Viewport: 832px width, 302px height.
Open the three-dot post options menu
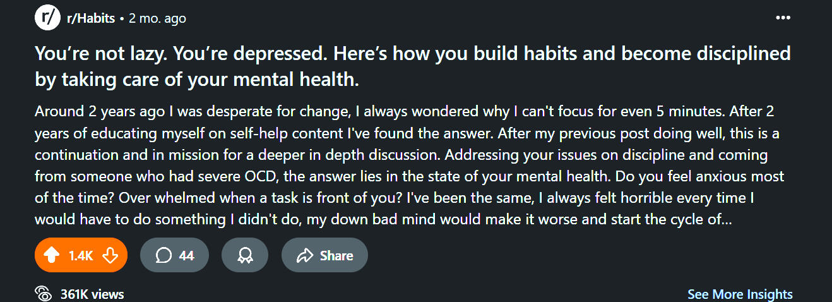(783, 18)
